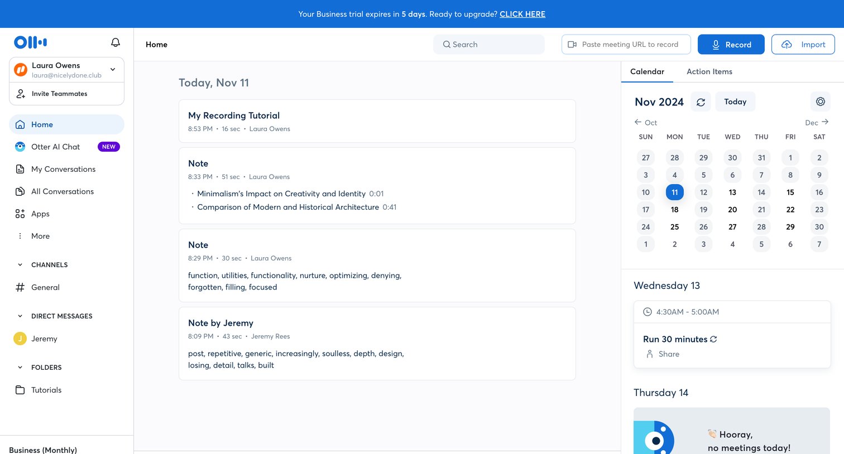
Task: Click the NEW badge next to Otter AI Chat
Action: click(x=109, y=147)
